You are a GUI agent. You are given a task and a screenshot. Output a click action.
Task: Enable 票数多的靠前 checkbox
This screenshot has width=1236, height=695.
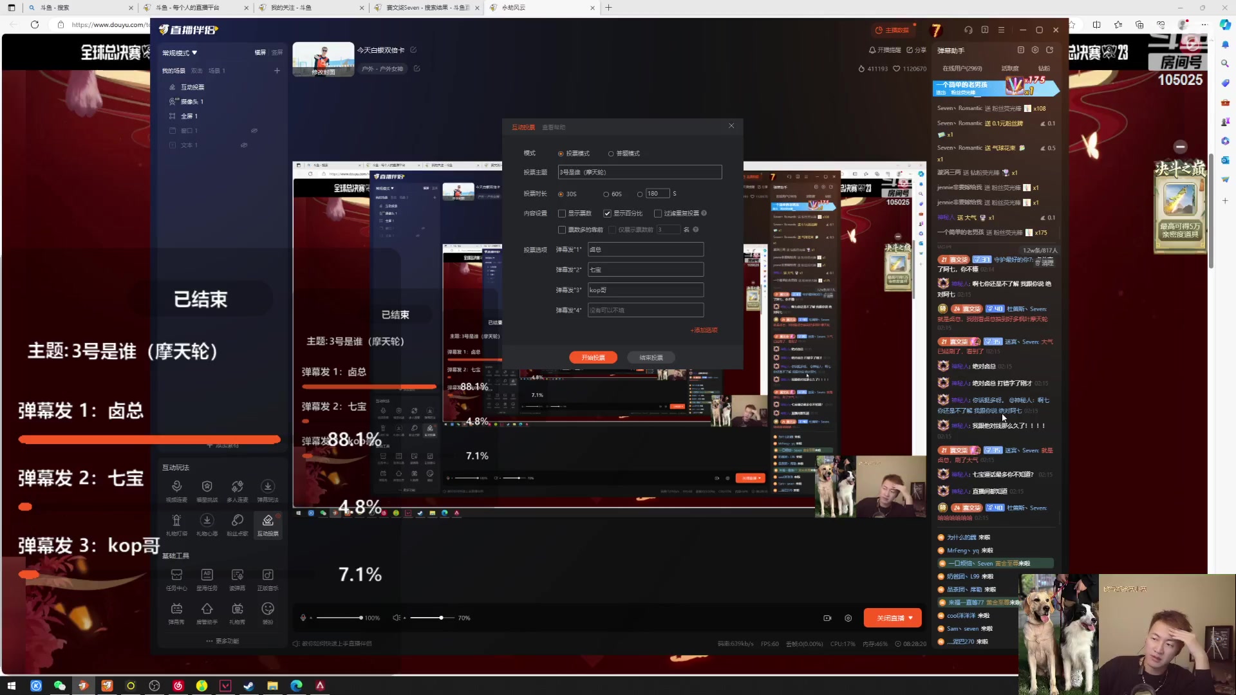coord(562,230)
